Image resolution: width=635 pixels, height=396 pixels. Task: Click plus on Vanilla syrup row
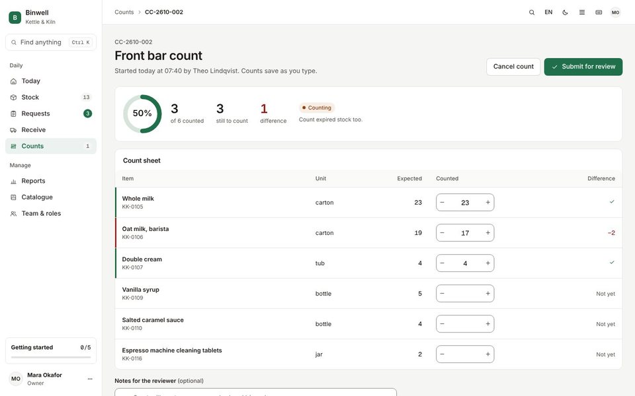[x=487, y=293]
